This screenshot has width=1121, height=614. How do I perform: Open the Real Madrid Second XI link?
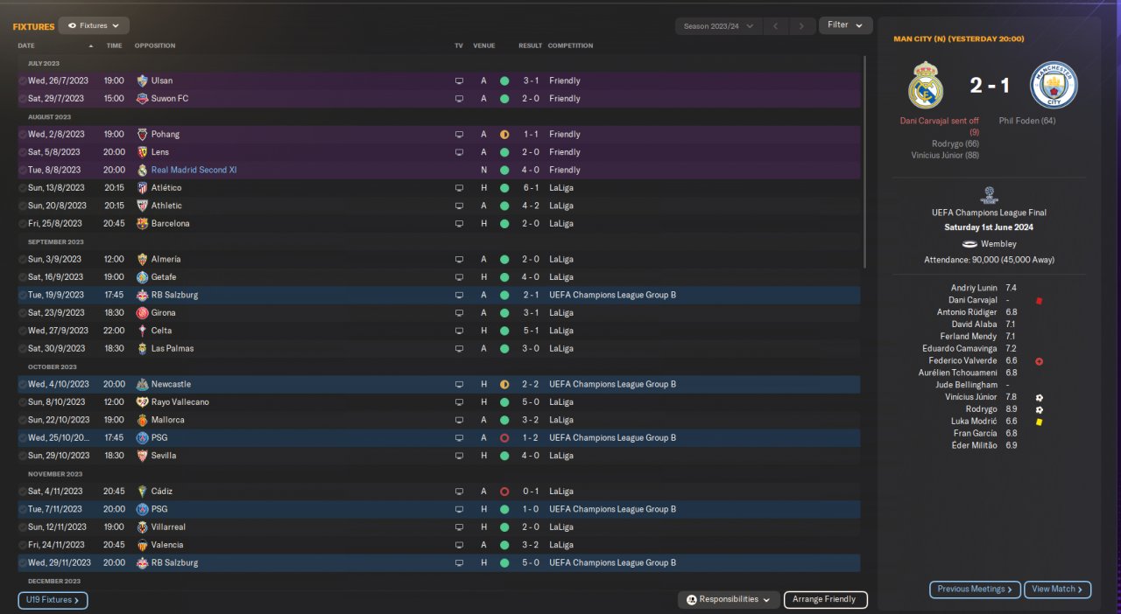click(194, 171)
